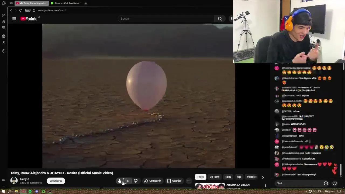Image resolution: width=345 pixels, height=194 pixels.
Task: Open the History clock icon in the sidebar
Action: pyautogui.click(x=4, y=51)
